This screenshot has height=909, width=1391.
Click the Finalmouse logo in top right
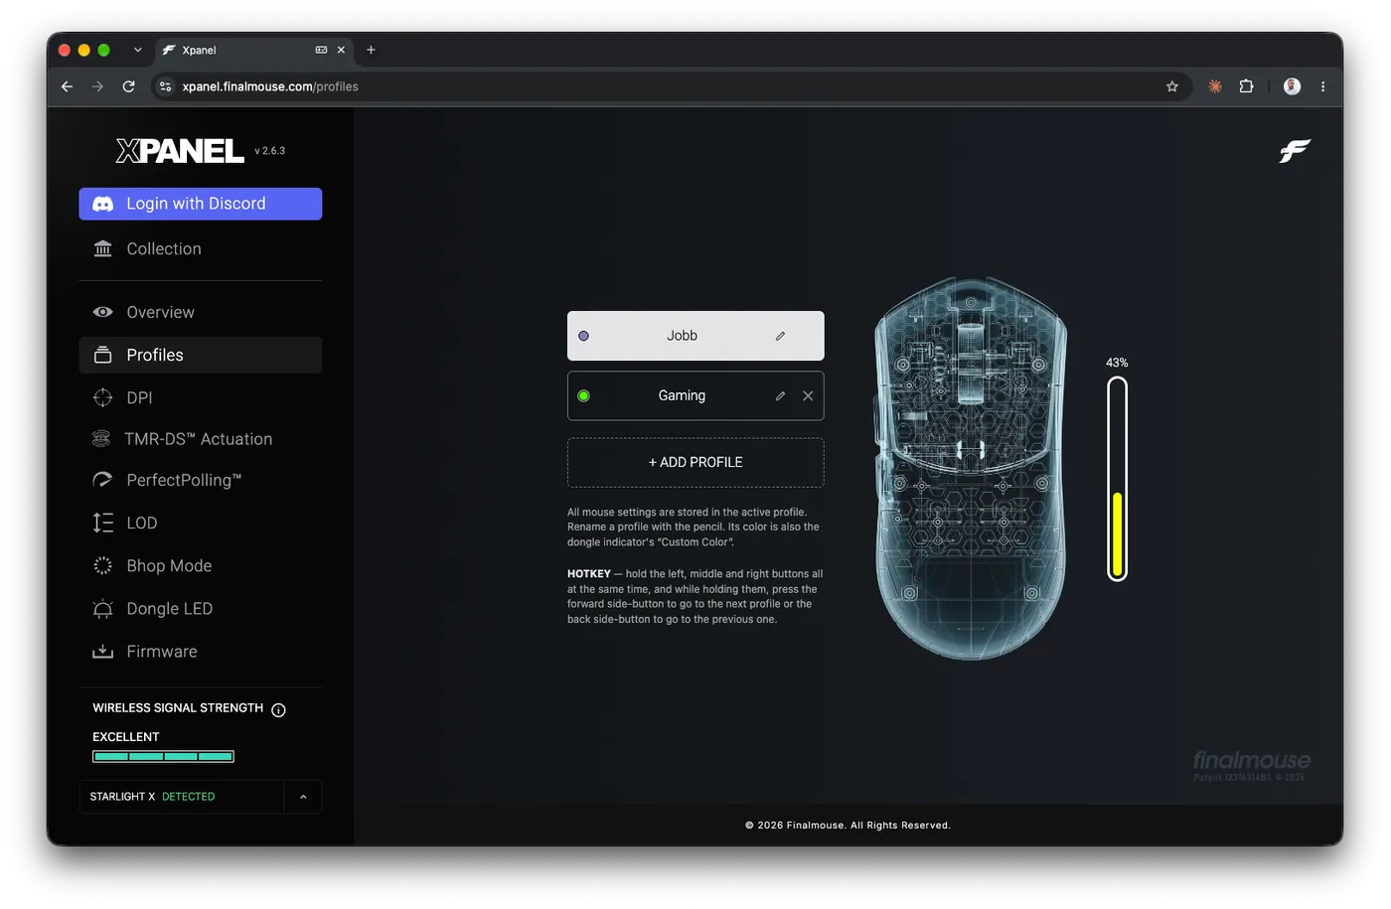(x=1295, y=151)
